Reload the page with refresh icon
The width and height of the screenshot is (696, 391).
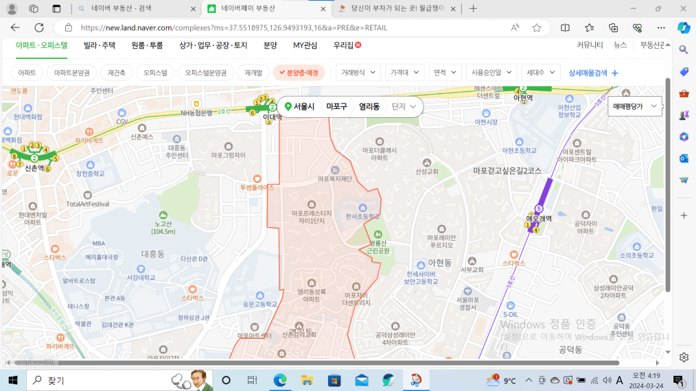coord(39,27)
